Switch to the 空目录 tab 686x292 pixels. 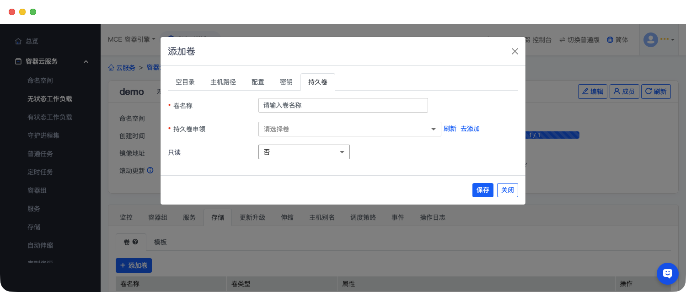pos(185,82)
